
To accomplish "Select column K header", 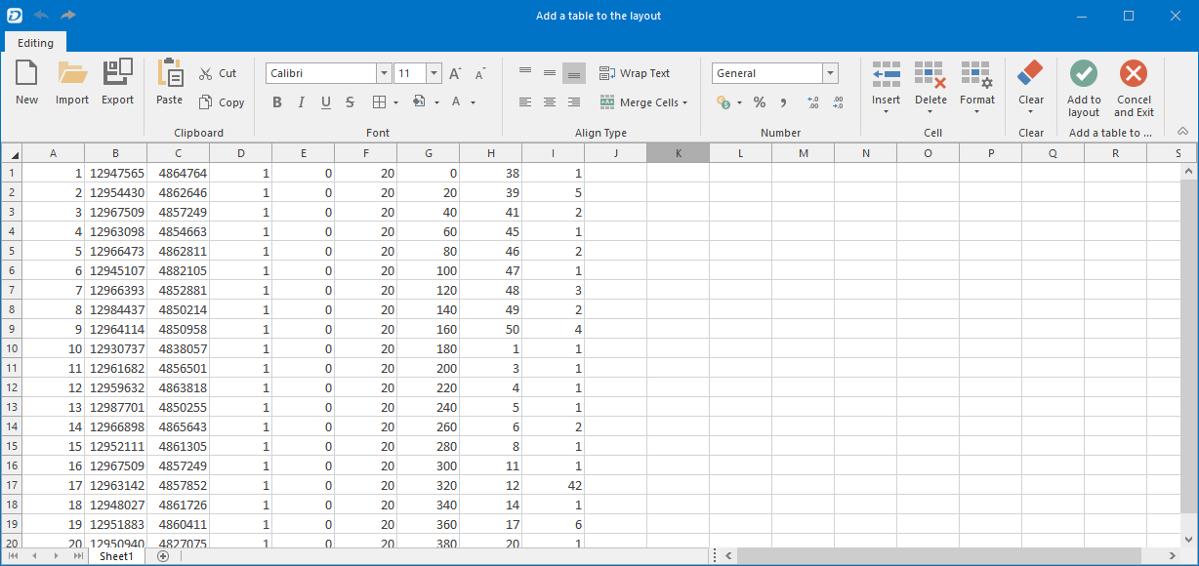I will point(678,153).
